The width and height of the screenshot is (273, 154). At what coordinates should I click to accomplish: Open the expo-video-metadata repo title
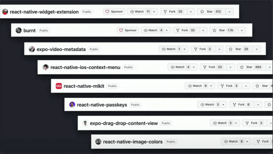point(61,49)
